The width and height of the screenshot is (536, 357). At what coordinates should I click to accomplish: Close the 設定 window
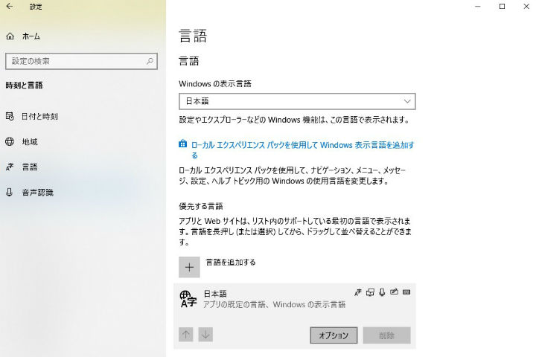tap(526, 7)
